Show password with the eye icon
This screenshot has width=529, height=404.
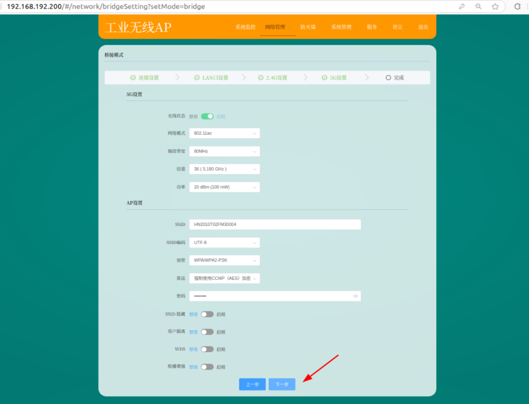(x=355, y=296)
